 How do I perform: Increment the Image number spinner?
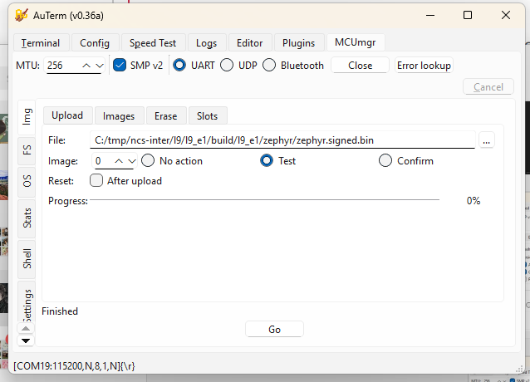pyautogui.click(x=119, y=161)
